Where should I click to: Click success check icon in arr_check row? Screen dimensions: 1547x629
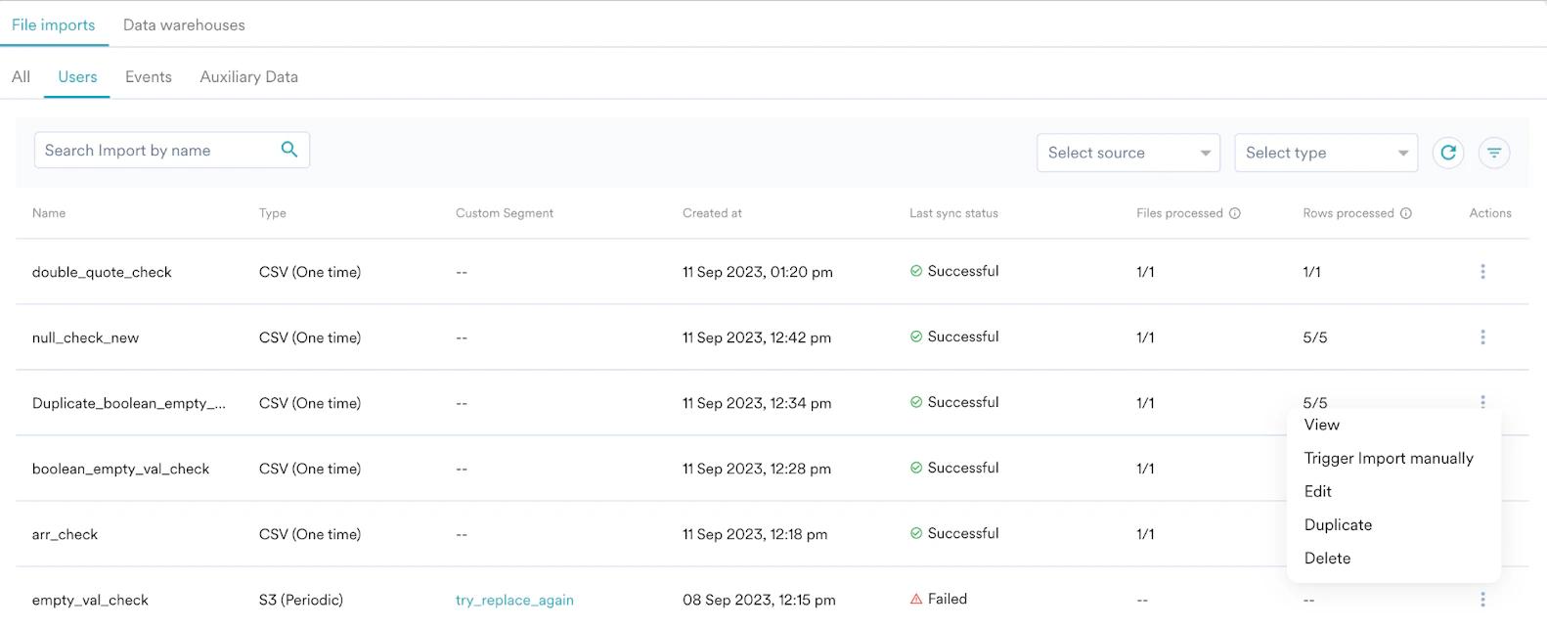[x=916, y=533]
